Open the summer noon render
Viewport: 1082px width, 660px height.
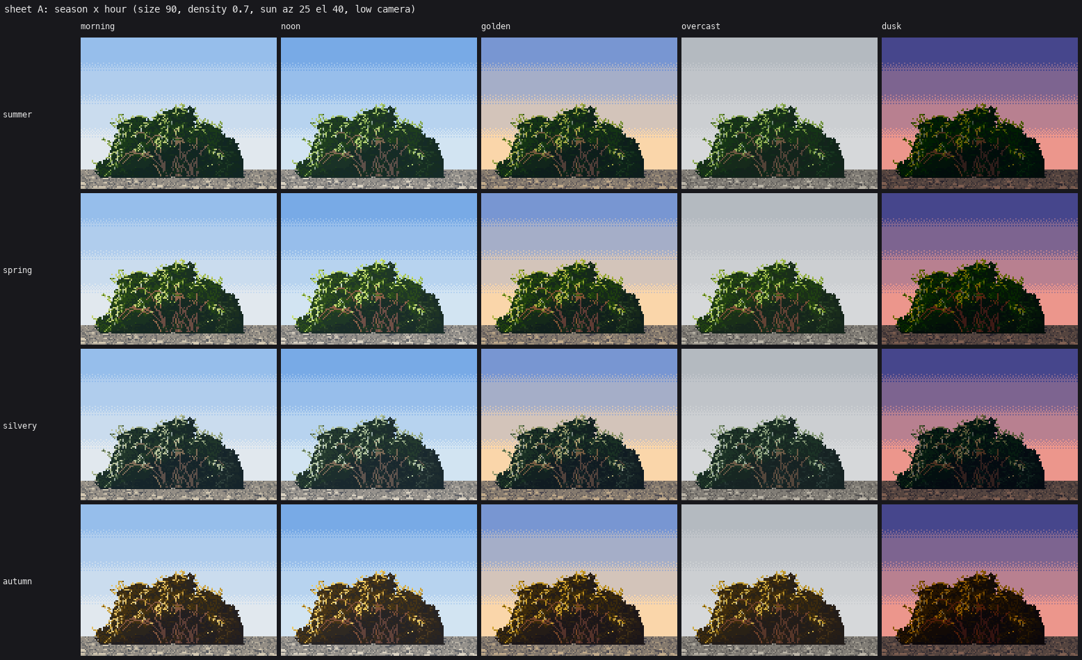click(x=379, y=113)
